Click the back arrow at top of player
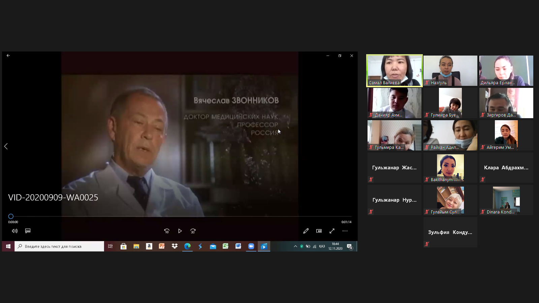Screen dimensions: 539x303 coord(8,56)
